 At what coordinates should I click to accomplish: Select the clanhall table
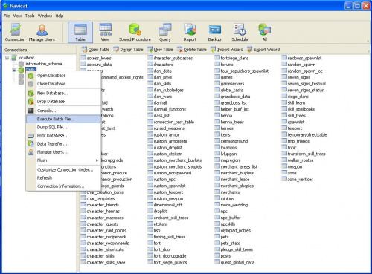157,102
